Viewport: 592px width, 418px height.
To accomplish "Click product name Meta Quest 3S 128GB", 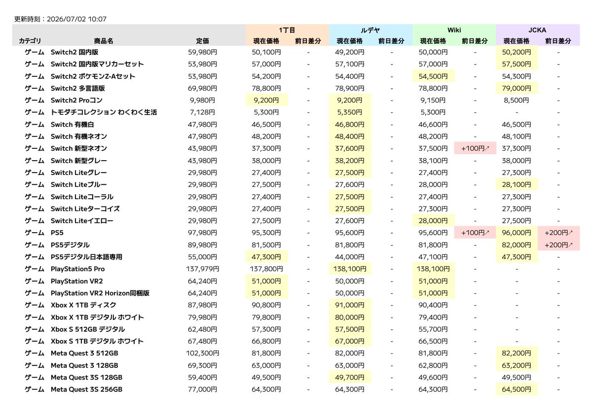I will tap(86, 378).
